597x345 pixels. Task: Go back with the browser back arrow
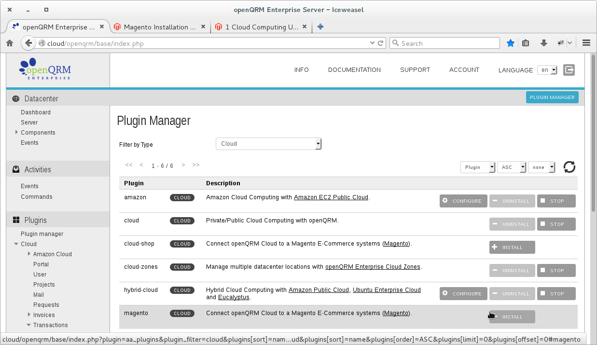click(28, 43)
